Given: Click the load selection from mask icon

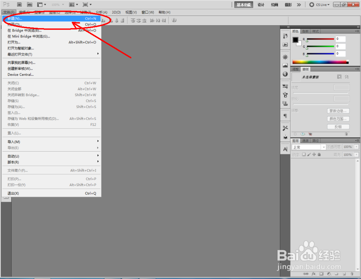Looking at the screenshot, I should [x=295, y=134].
